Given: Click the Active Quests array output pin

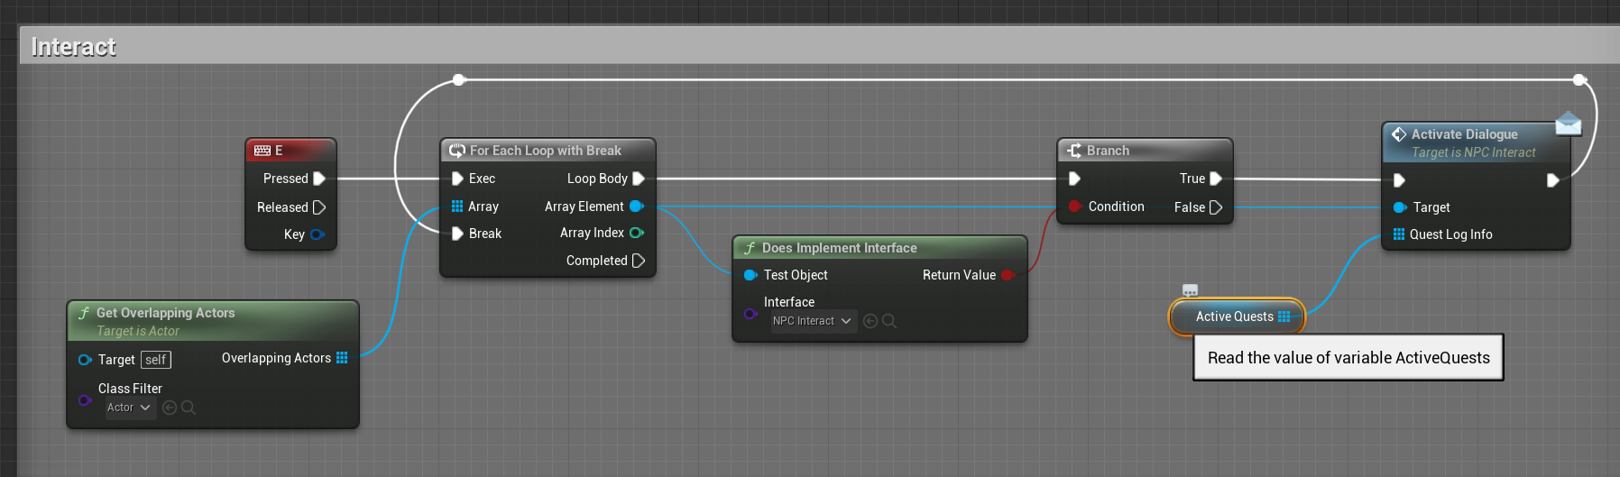Looking at the screenshot, I should click(x=1284, y=316).
